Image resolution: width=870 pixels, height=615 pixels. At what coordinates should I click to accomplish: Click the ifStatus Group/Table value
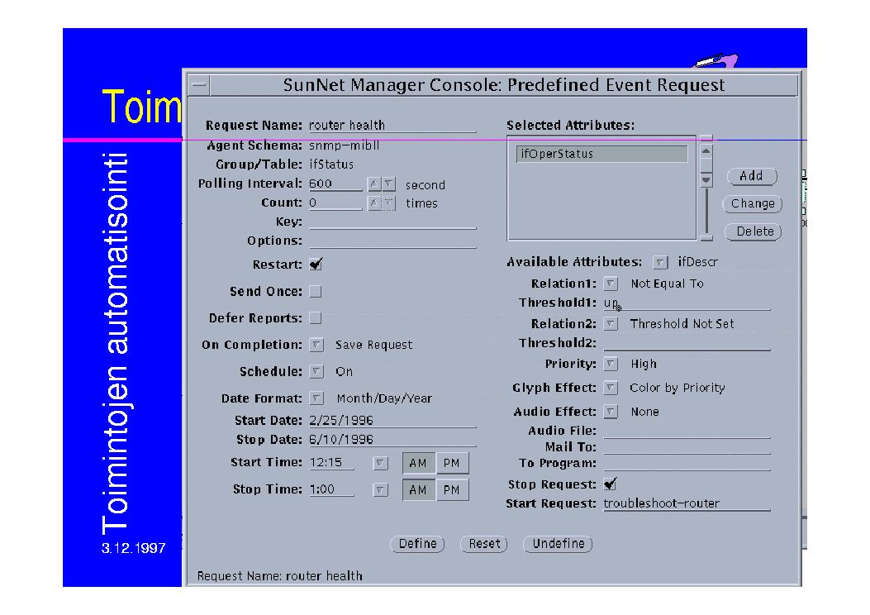click(x=331, y=164)
